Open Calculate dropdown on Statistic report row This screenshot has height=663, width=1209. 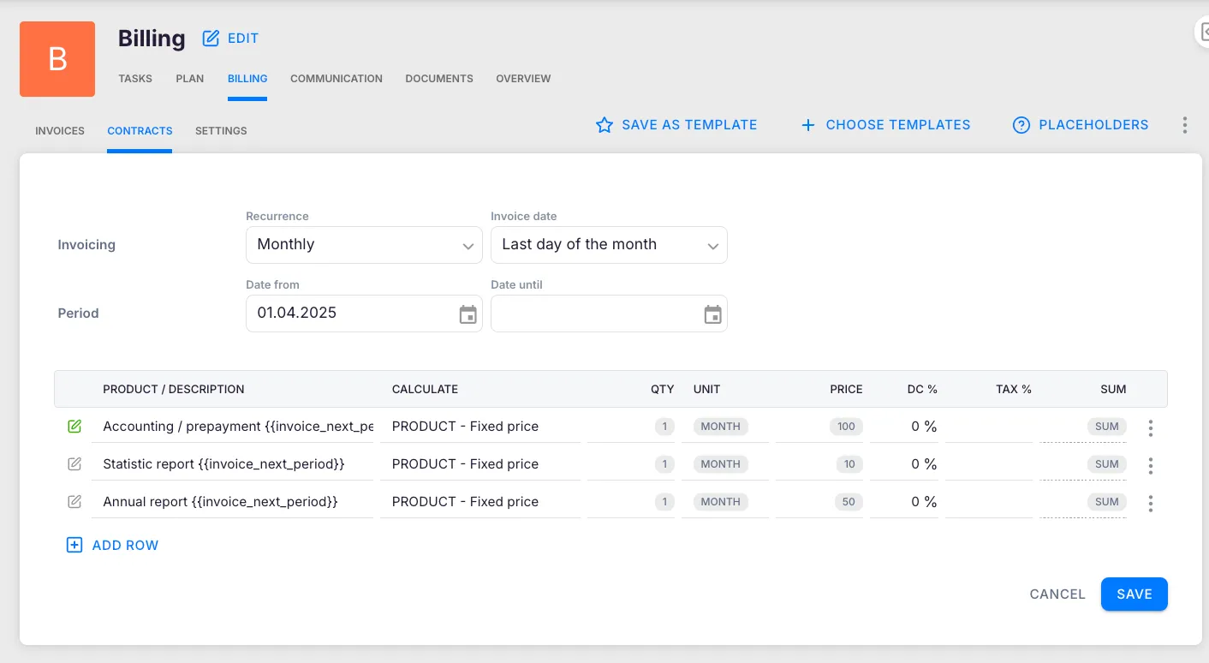click(x=479, y=464)
